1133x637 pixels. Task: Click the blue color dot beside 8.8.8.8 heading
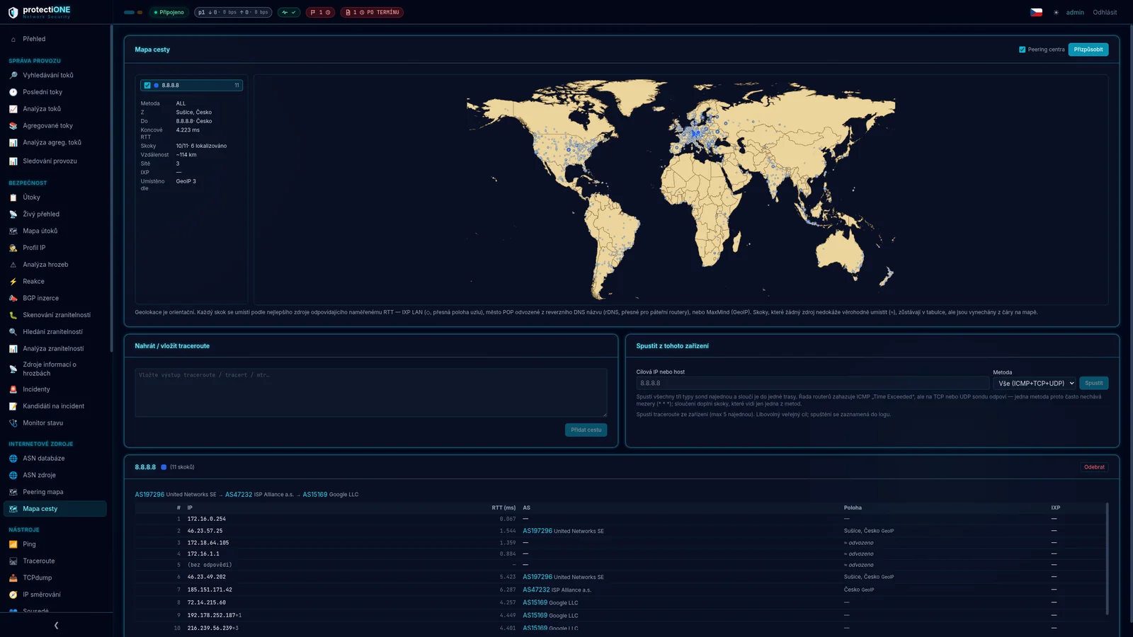click(164, 467)
